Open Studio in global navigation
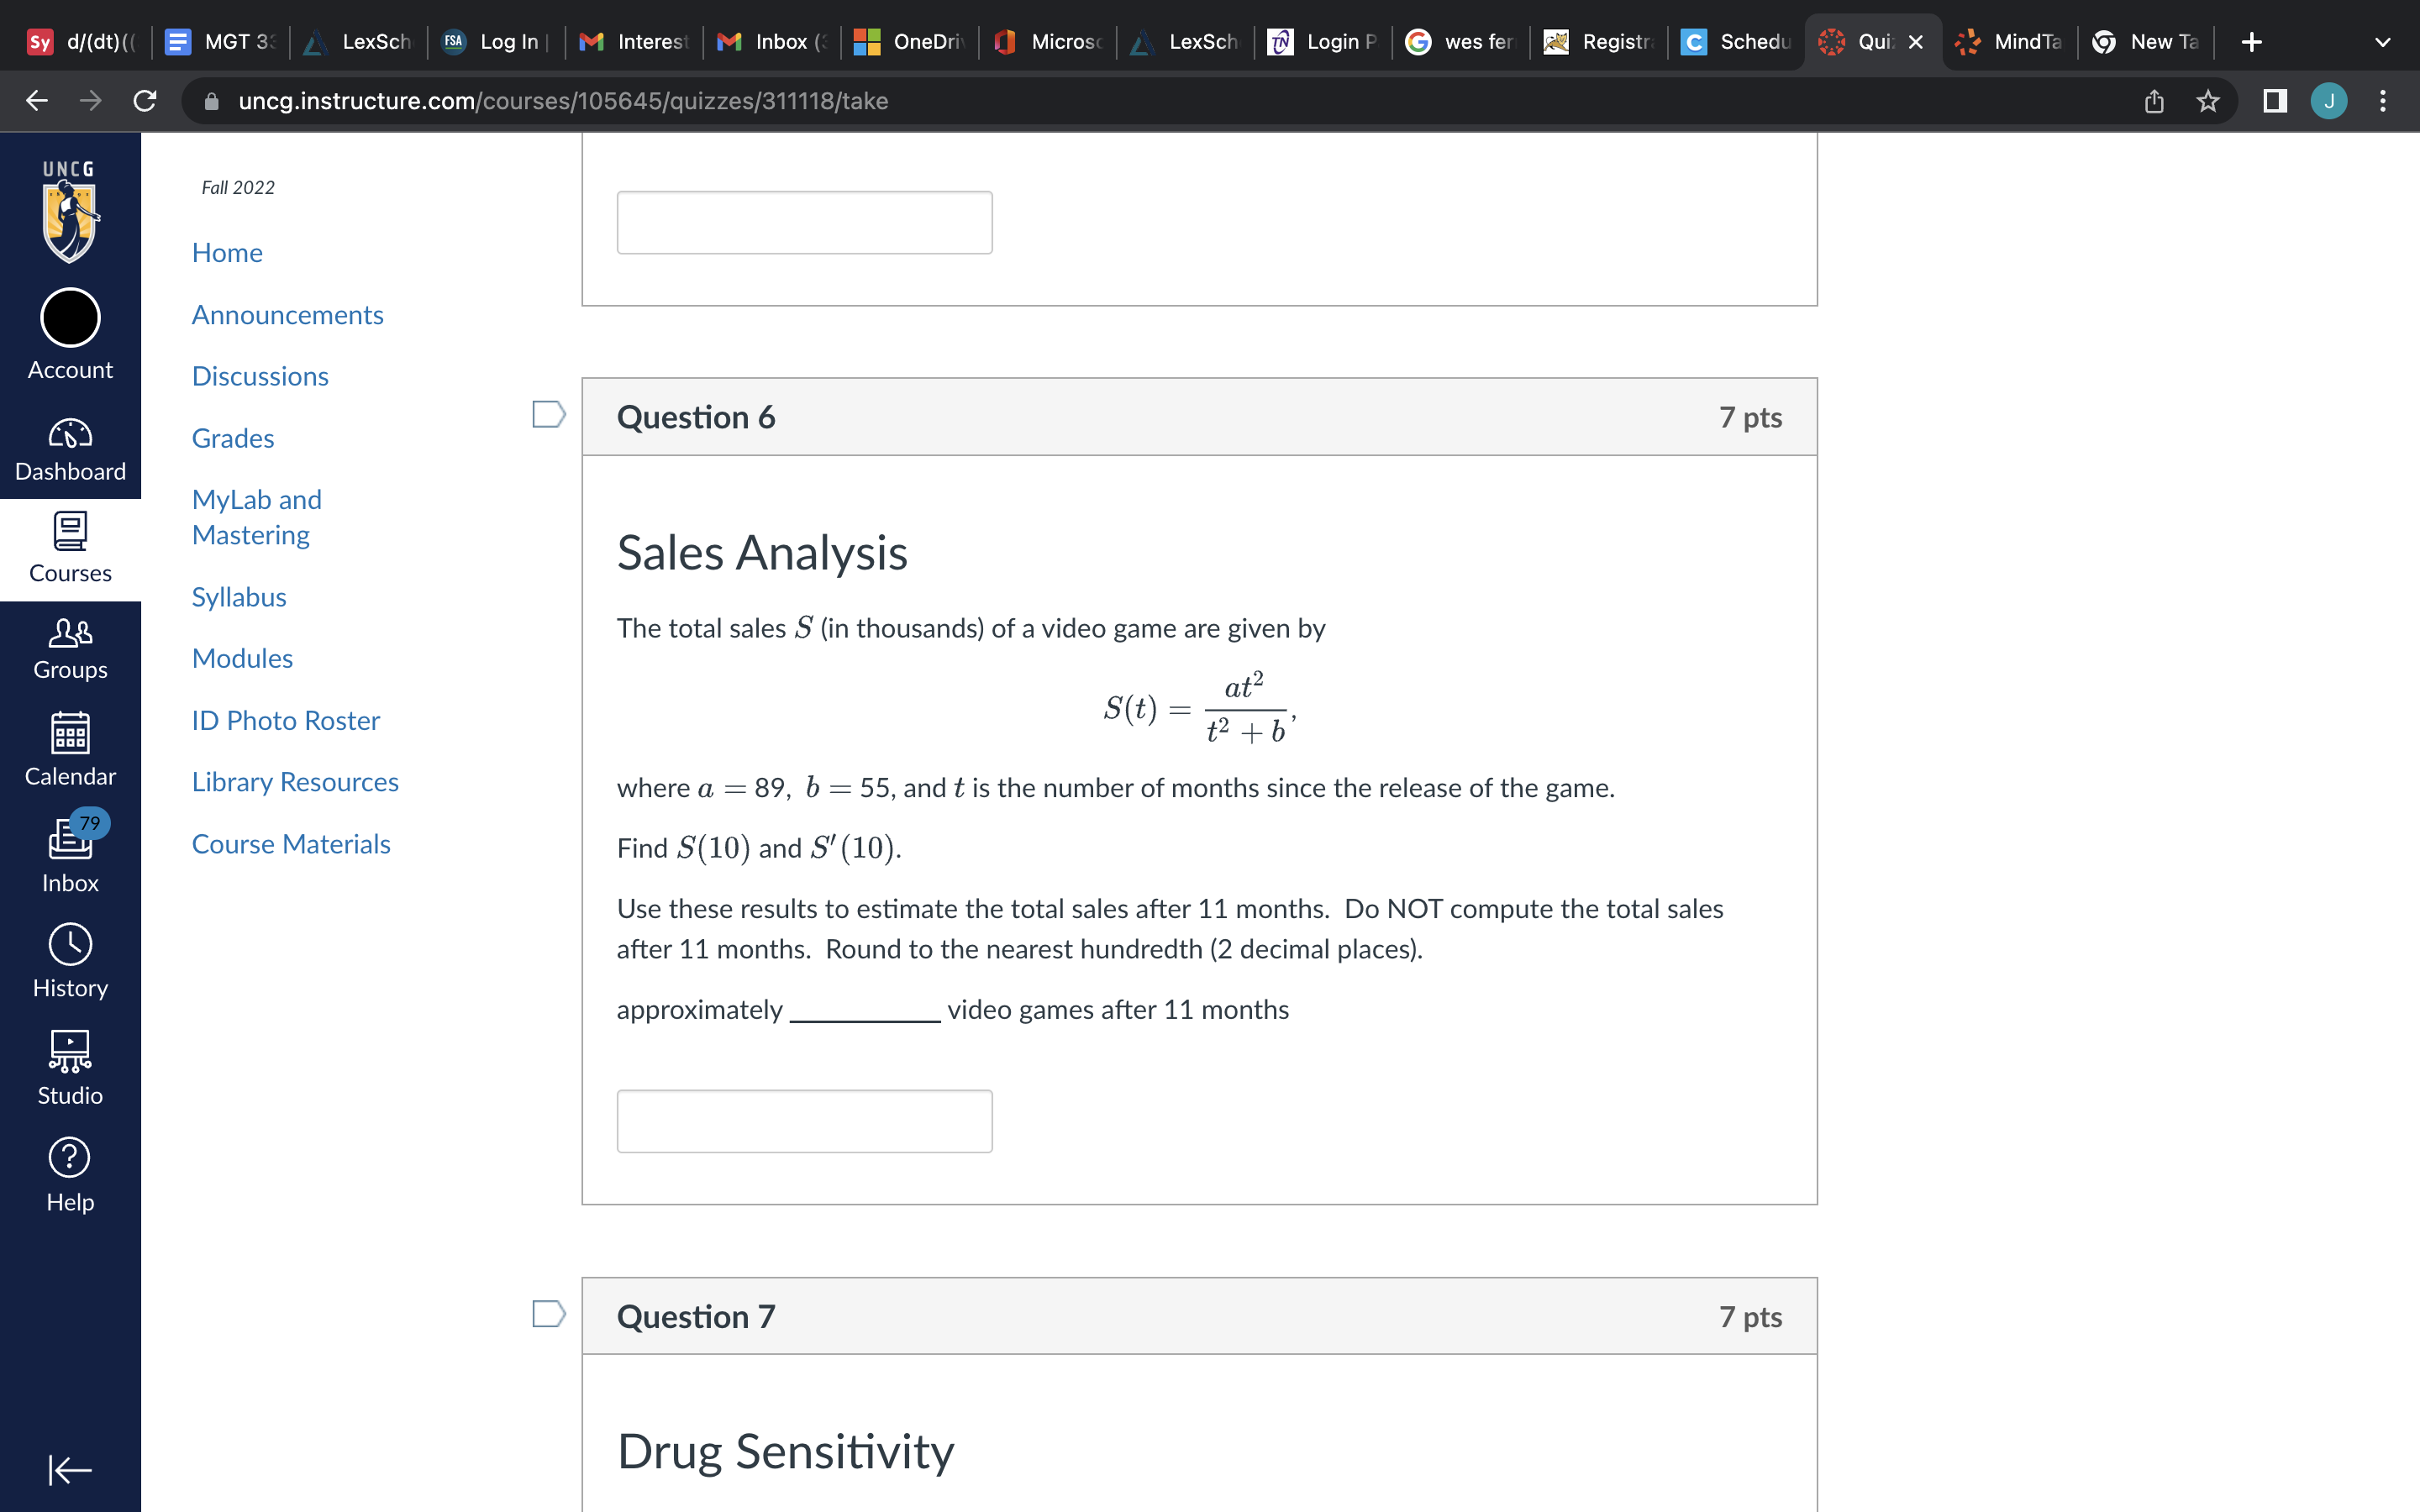 (70, 1067)
